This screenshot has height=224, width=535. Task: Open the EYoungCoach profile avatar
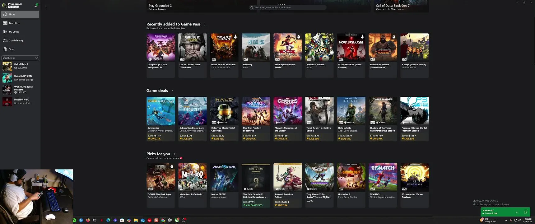click(4, 5)
